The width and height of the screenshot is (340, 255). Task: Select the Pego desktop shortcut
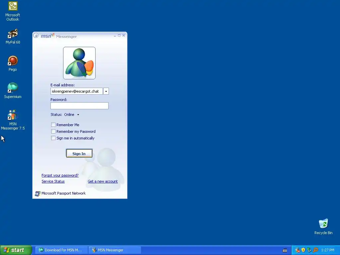pyautogui.click(x=13, y=64)
